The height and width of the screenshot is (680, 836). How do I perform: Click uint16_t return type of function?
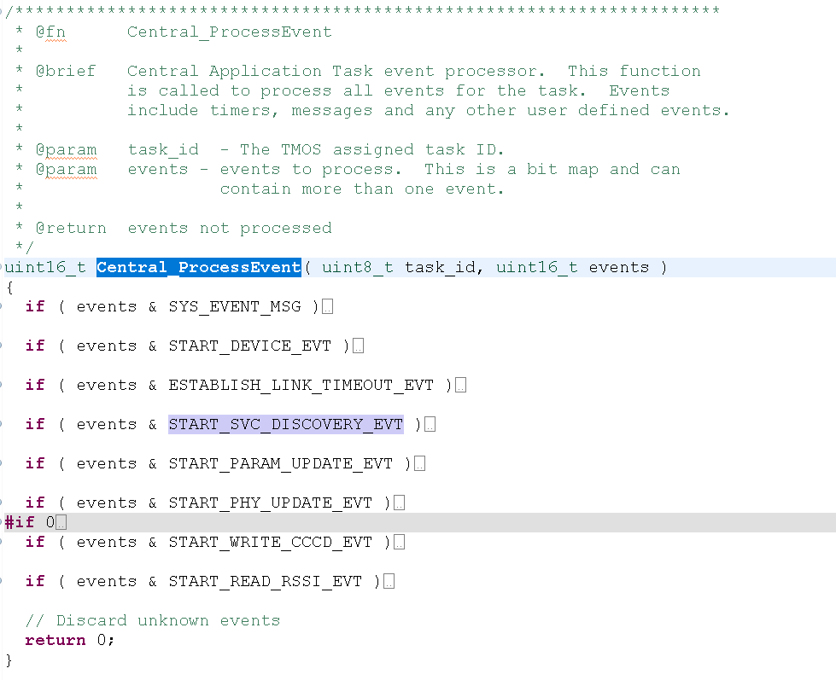point(45,267)
